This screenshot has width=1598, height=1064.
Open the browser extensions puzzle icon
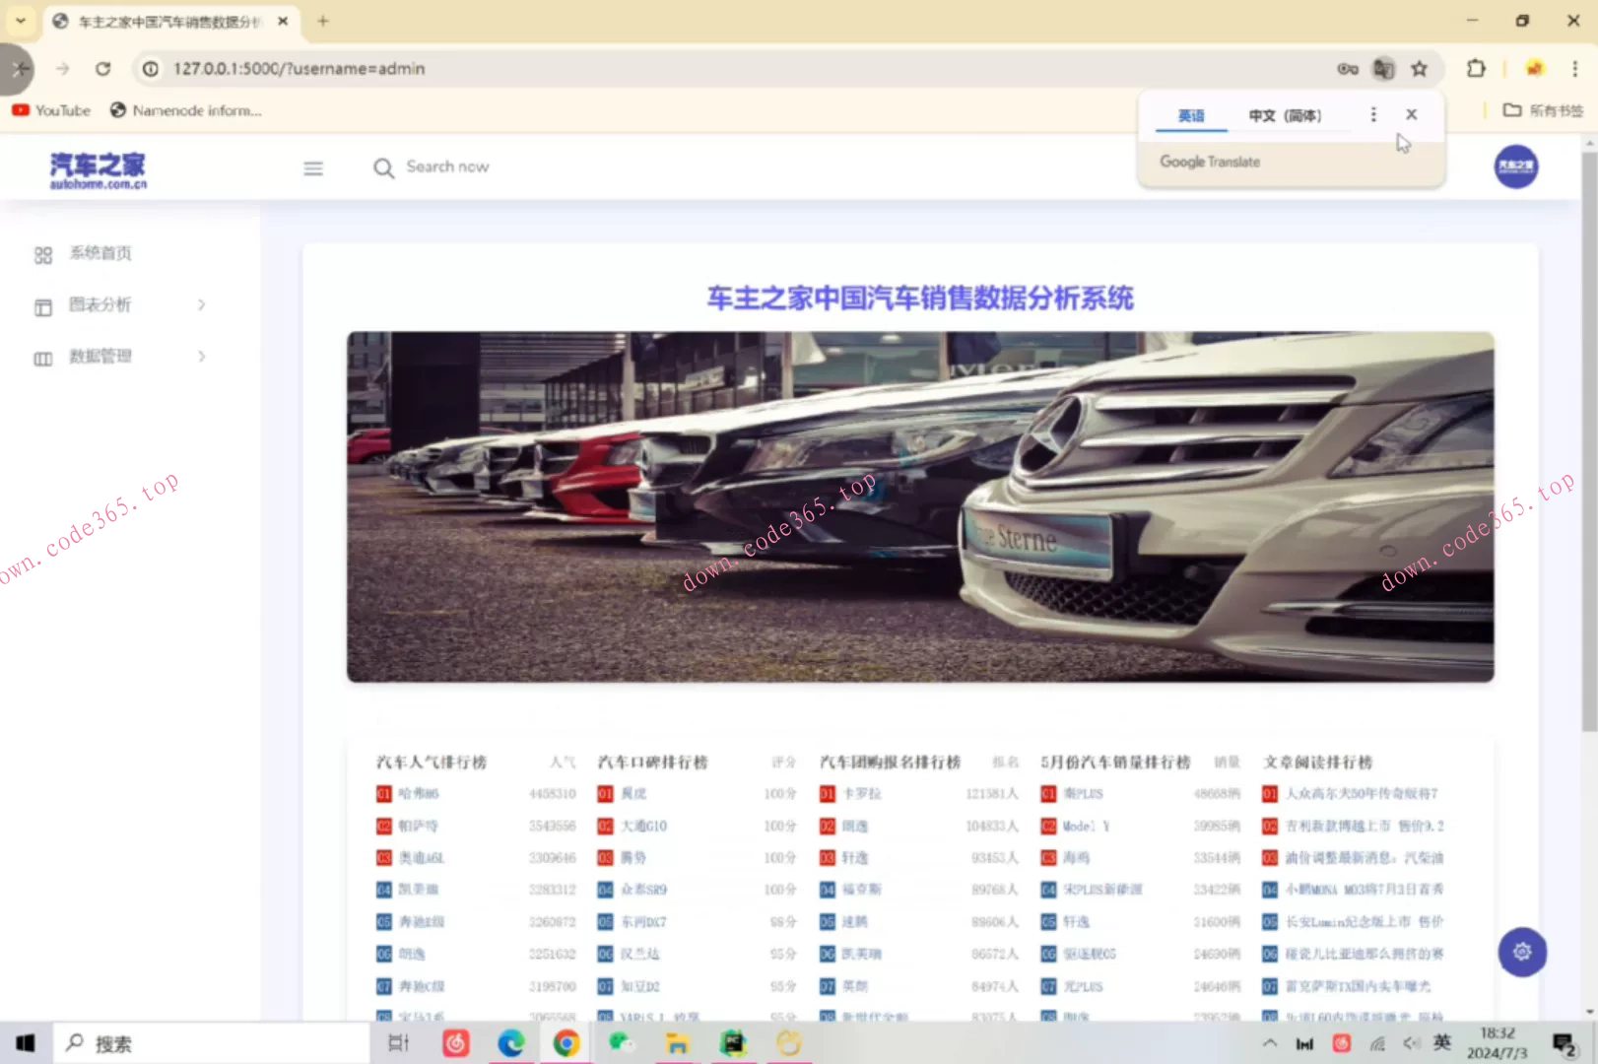[1475, 69]
